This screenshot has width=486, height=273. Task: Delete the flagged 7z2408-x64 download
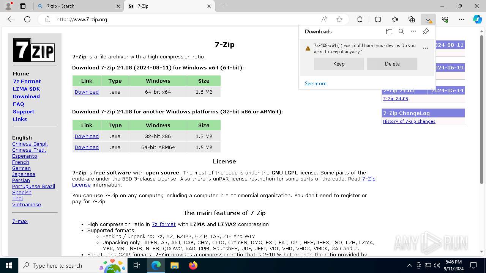tap(392, 64)
